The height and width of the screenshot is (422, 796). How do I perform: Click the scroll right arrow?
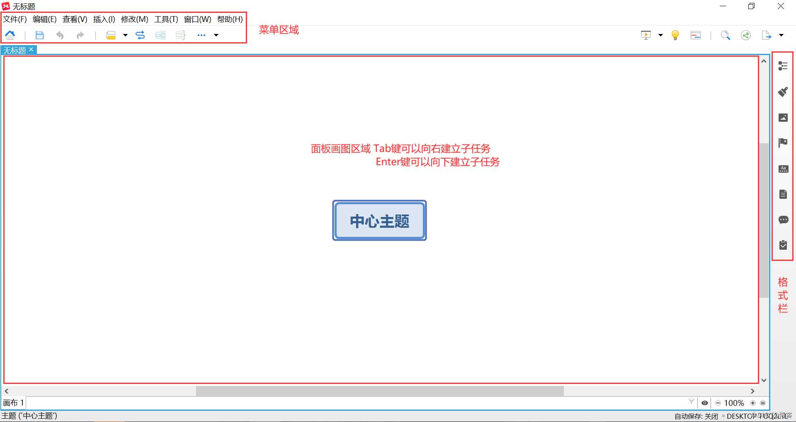pyautogui.click(x=752, y=391)
